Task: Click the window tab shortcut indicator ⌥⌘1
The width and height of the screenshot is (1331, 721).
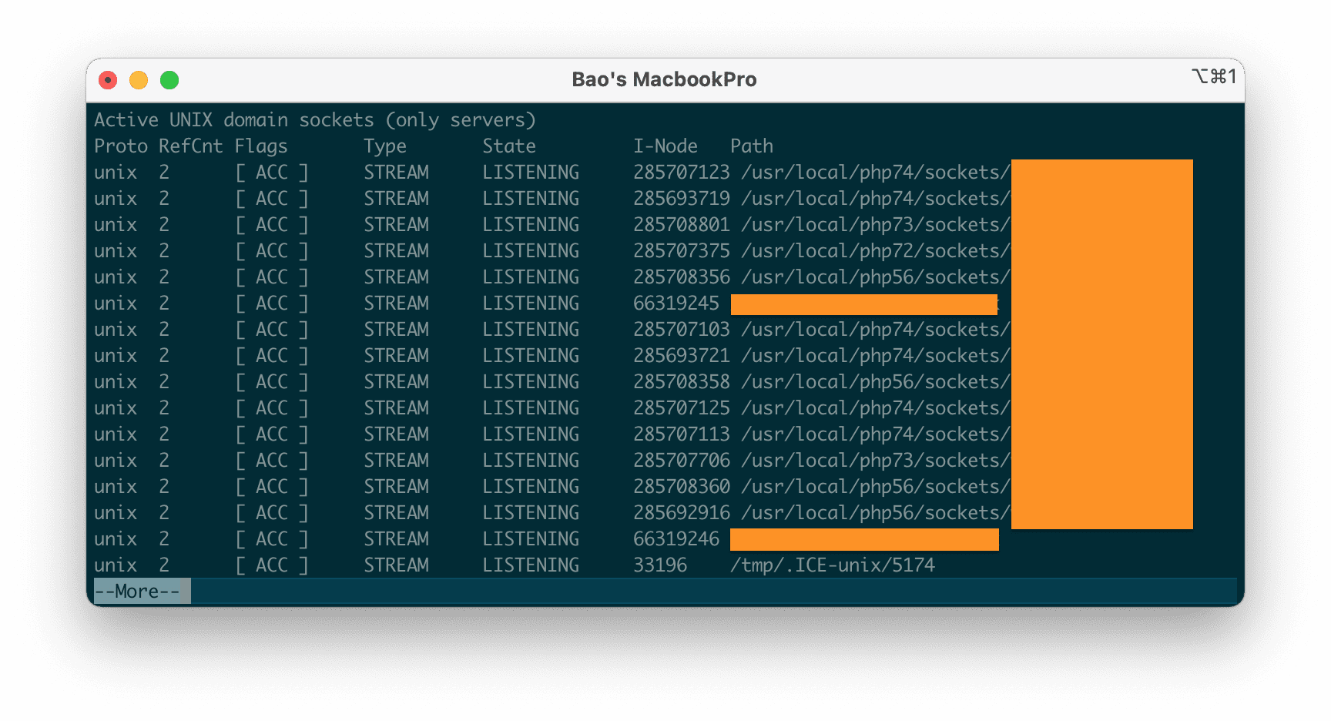Action: tap(1214, 77)
